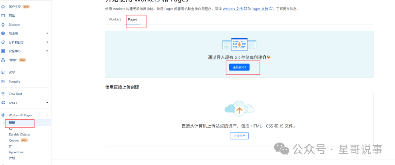This screenshot has width=395, height=165.
Task: Select the Pages tab
Action: click(132, 19)
